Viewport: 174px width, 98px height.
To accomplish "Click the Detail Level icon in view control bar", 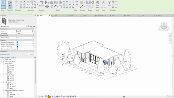I will [x=46, y=96].
